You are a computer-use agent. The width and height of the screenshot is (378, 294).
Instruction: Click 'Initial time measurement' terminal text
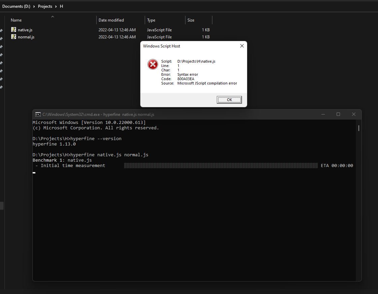coord(73,165)
